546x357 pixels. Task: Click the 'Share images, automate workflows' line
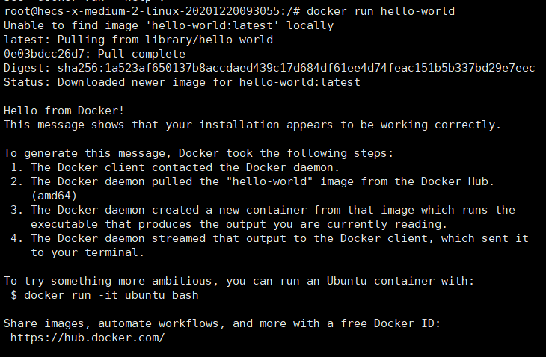(224, 323)
